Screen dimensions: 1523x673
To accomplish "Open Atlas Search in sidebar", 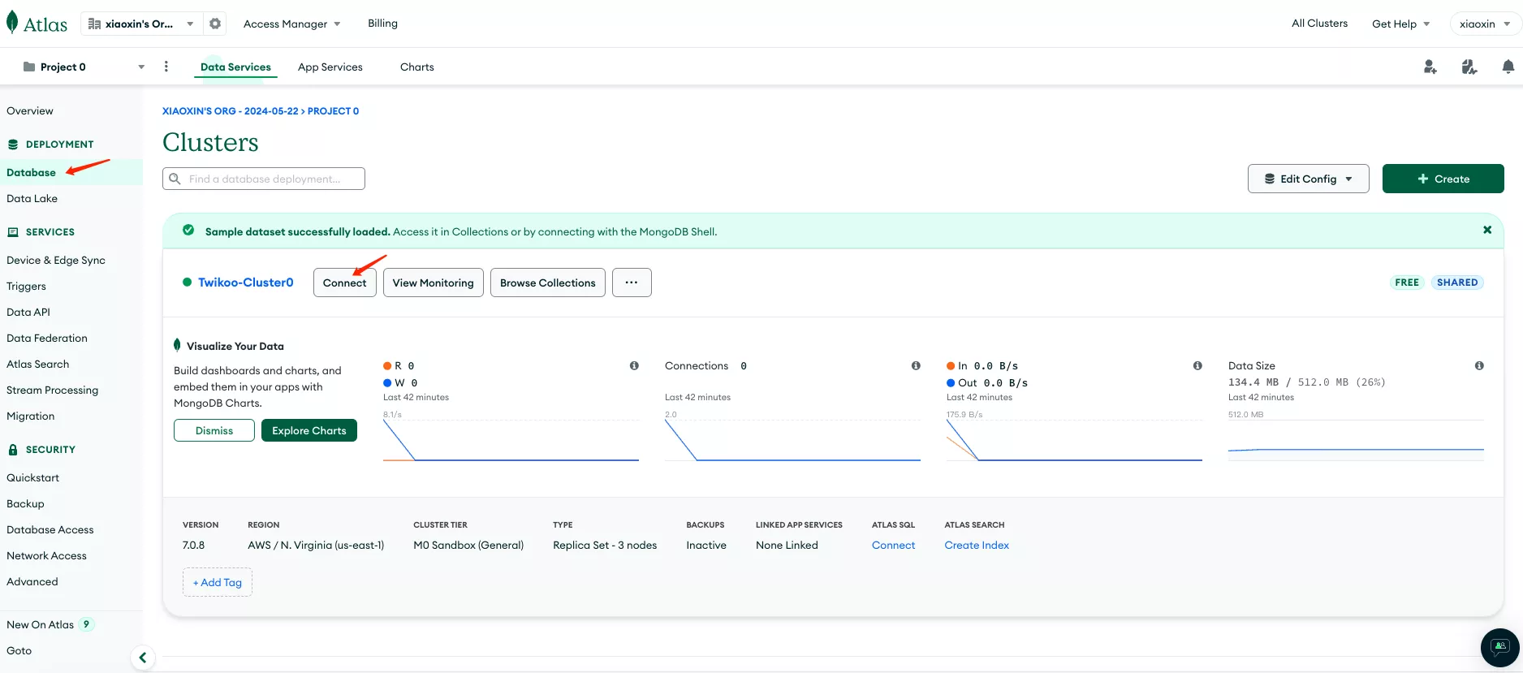I will pos(37,364).
